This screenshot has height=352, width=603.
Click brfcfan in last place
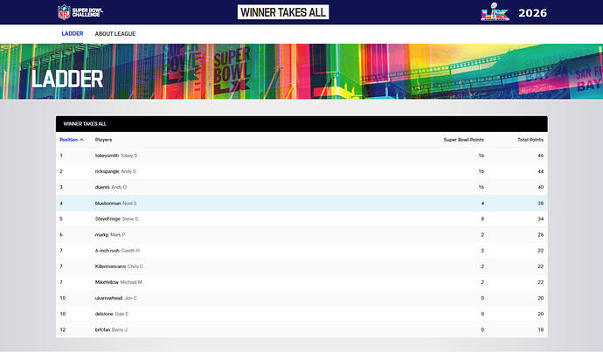coord(103,329)
